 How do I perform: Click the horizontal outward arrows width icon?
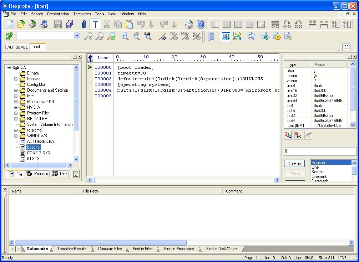click(x=313, y=24)
